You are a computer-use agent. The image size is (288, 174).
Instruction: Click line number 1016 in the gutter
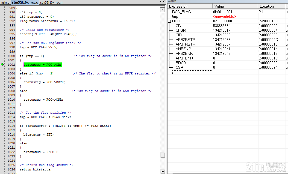coord(11,126)
